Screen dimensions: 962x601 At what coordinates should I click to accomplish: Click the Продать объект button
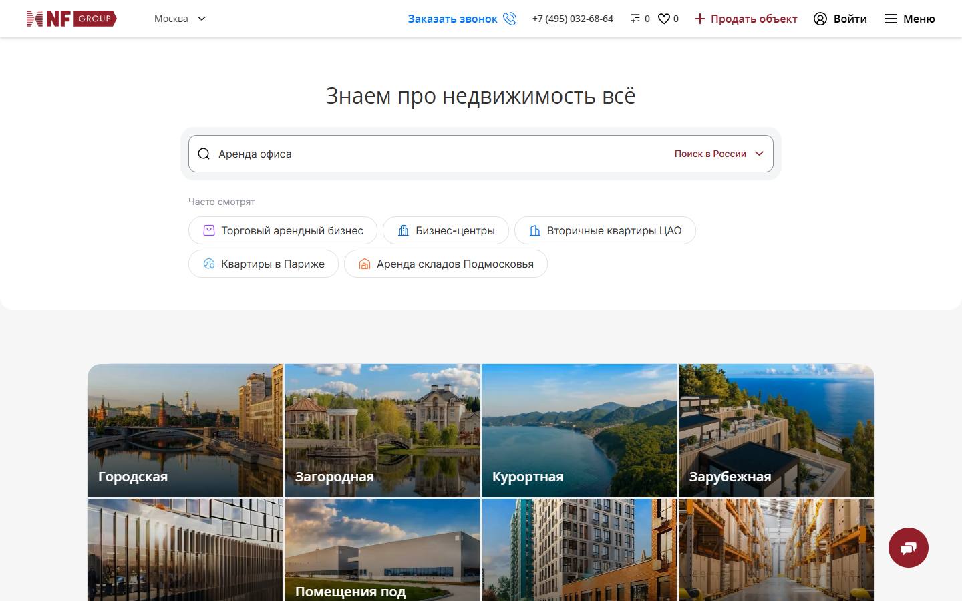pos(746,19)
